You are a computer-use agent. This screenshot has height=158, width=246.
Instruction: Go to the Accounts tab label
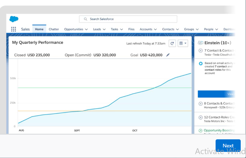click(146, 29)
